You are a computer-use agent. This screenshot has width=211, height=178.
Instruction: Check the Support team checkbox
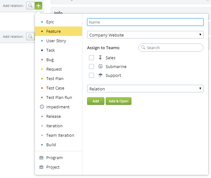coord(92,75)
